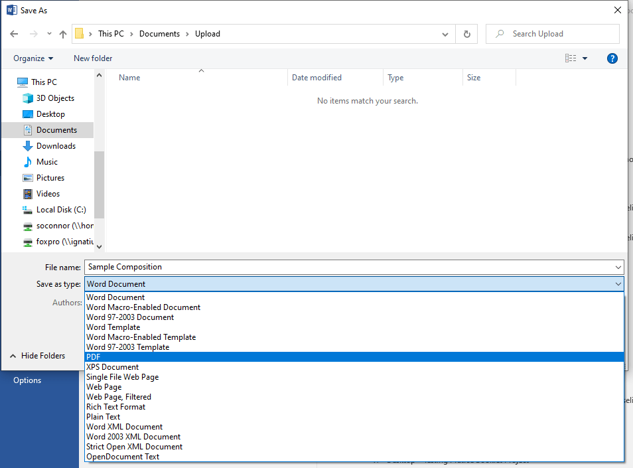The height and width of the screenshot is (468, 633).
Task: Click the folder icon in the address bar
Action: (x=80, y=33)
